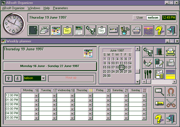This screenshot has width=180, height=127.
Task: Expand Monday 12:00 PM slot dropdown
Action: point(36,96)
